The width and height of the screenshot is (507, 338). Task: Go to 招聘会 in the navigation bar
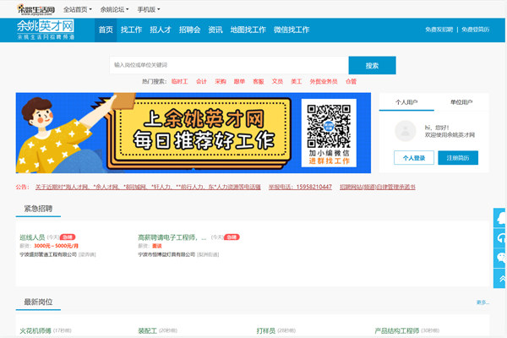pyautogui.click(x=190, y=30)
